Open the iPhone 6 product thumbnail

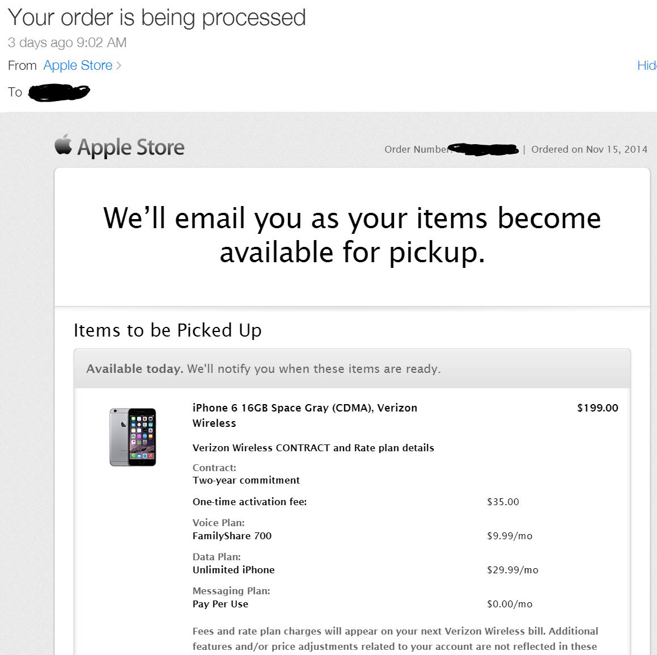[133, 437]
